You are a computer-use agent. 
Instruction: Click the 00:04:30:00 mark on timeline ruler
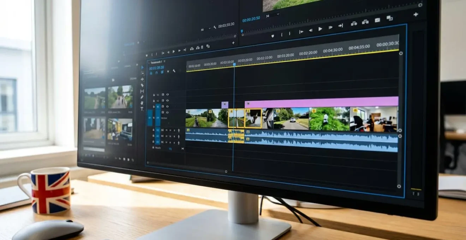333,50
